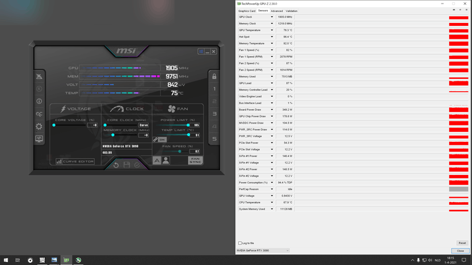472x265 pixels.
Task: Adjust the Fan Speed slider handle
Action: point(180,151)
